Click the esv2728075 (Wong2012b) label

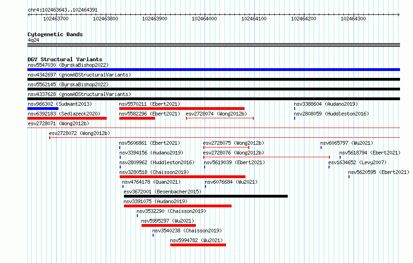[x=233, y=143]
